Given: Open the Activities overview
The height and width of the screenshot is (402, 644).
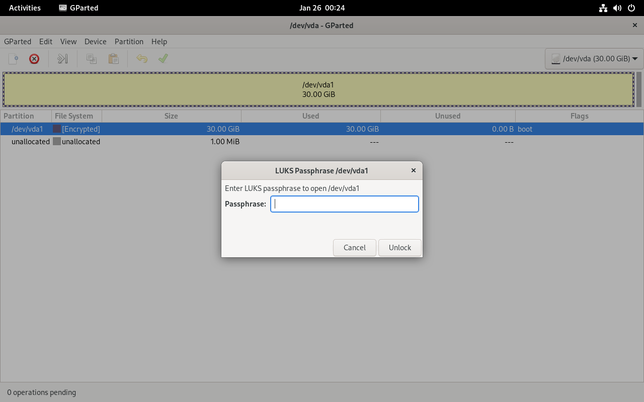Looking at the screenshot, I should pyautogui.click(x=25, y=8).
